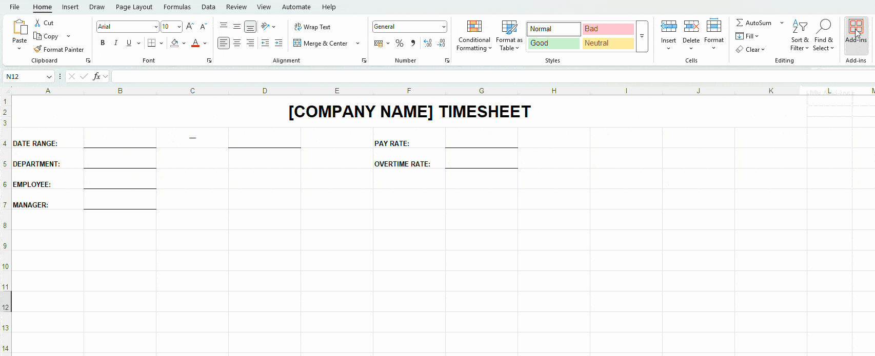Toggle Underline formatting
The width and height of the screenshot is (875, 356).
coord(129,43)
